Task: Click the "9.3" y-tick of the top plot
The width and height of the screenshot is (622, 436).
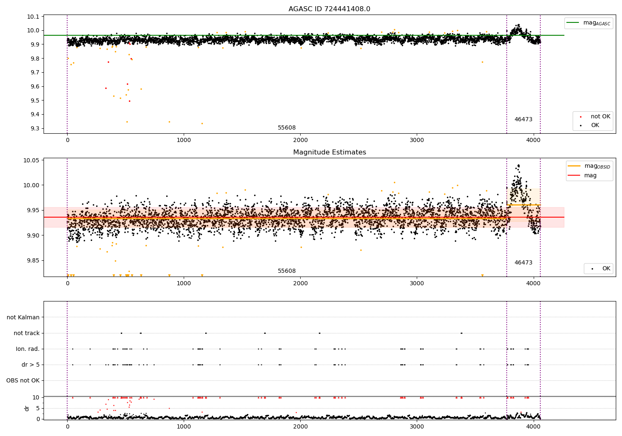Action: pyautogui.click(x=36, y=129)
